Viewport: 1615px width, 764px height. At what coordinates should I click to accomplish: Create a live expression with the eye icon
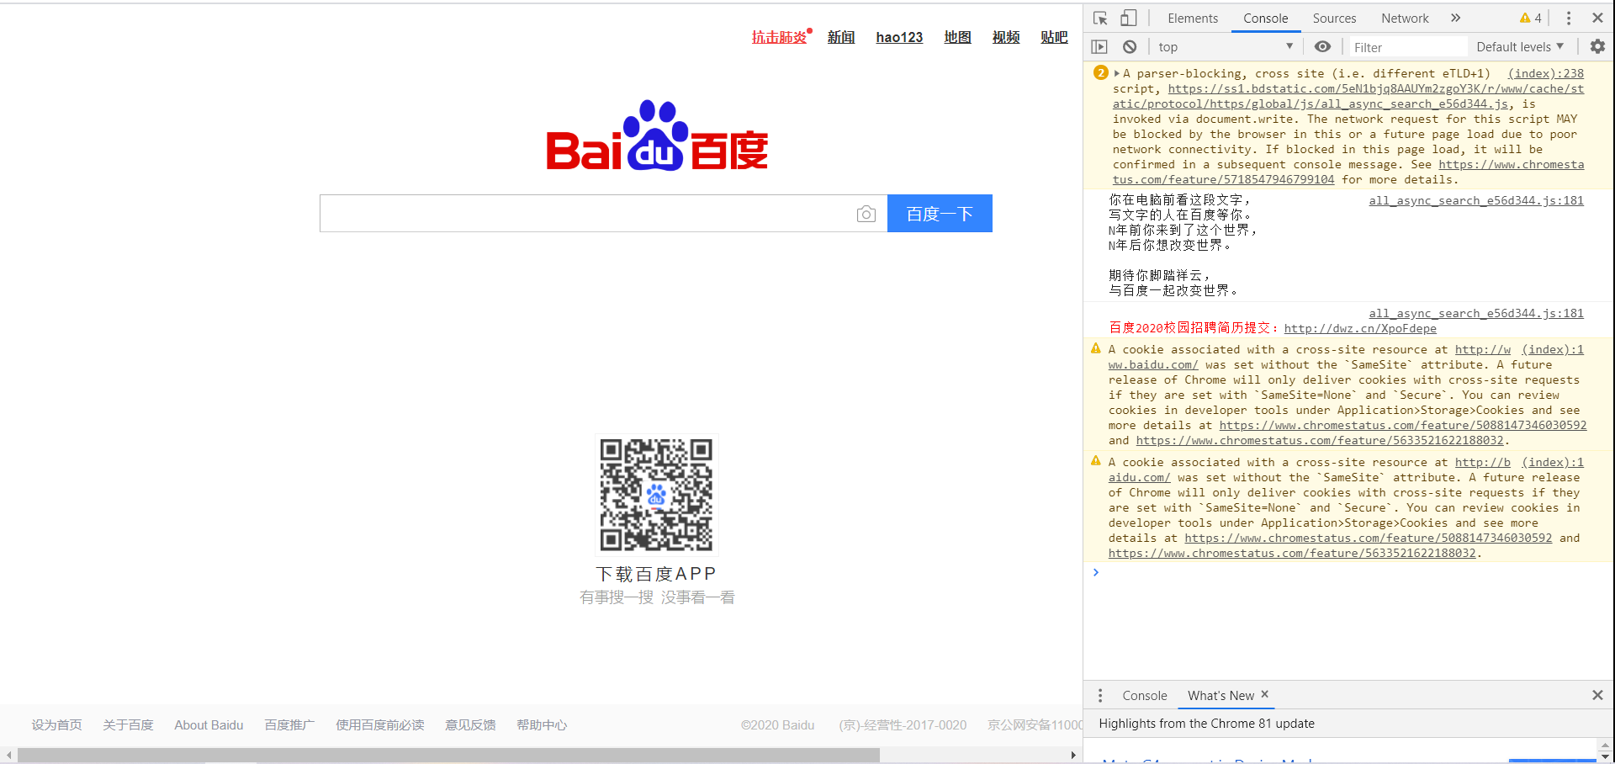[x=1323, y=46]
